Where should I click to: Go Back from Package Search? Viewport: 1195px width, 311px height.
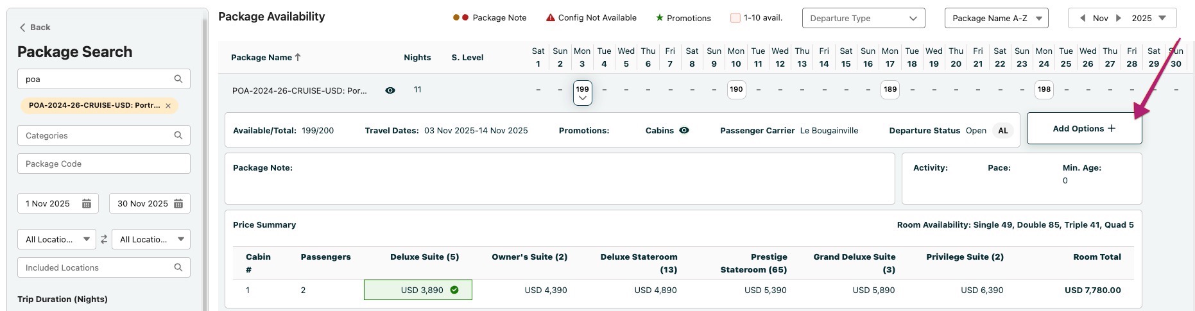click(35, 27)
